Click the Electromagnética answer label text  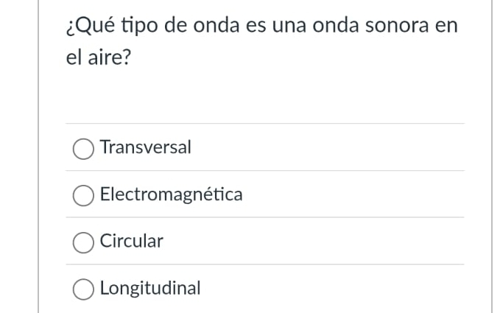tap(171, 195)
